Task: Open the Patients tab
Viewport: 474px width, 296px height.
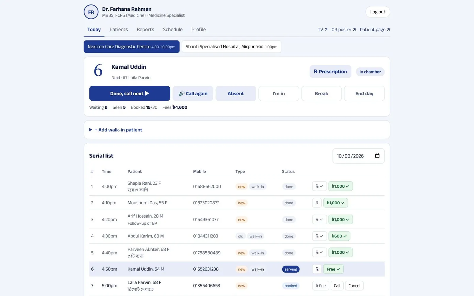Action: (x=119, y=30)
